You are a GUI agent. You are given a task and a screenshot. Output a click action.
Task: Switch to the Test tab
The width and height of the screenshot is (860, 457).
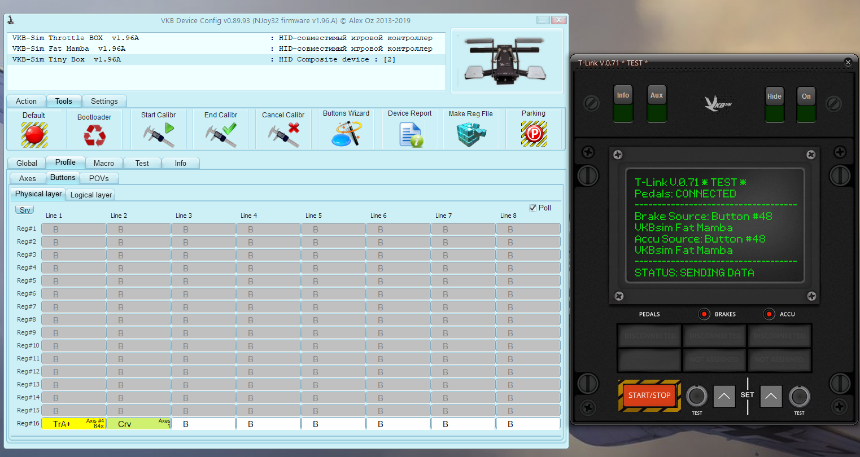[x=142, y=163]
